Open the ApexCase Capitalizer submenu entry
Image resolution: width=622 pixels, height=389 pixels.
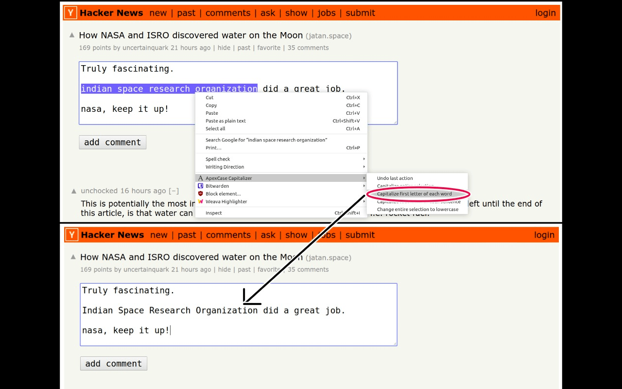click(281, 178)
